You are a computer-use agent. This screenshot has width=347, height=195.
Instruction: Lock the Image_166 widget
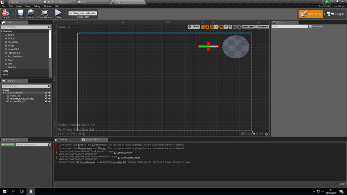pyautogui.click(x=46, y=96)
